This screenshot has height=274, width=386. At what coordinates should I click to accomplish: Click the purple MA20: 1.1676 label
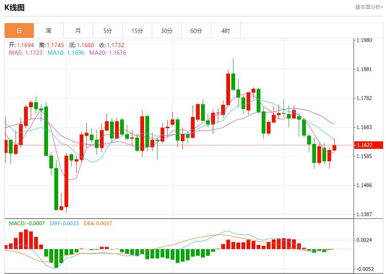(x=107, y=53)
